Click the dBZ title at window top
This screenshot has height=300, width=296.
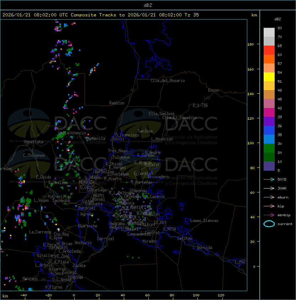click(x=148, y=5)
